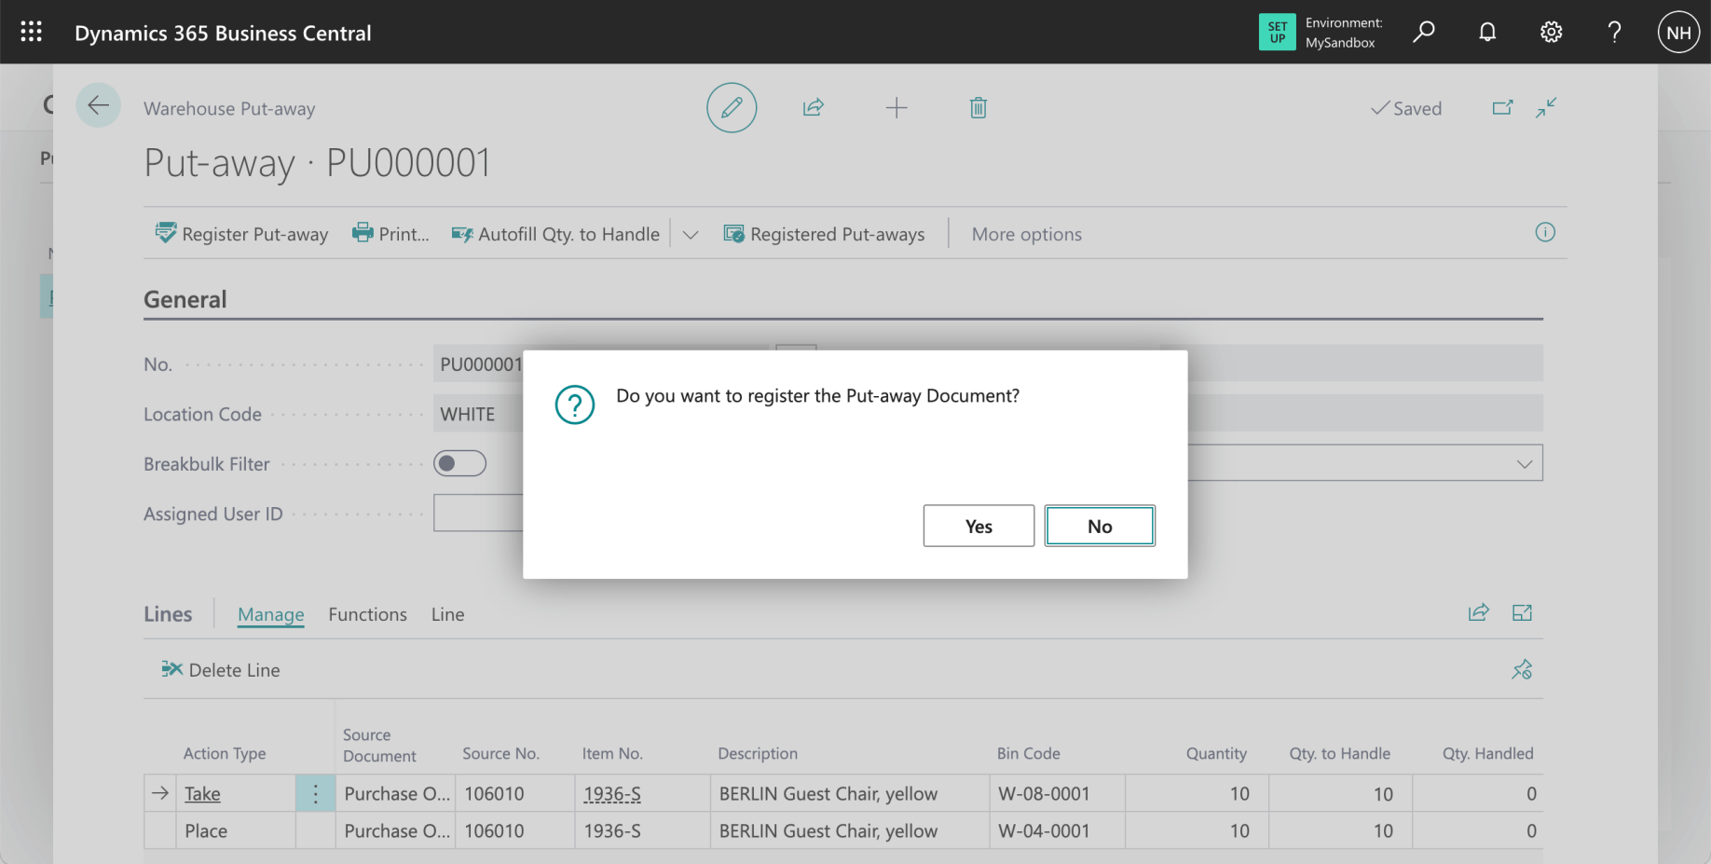
Task: Share the put-away document
Action: click(814, 107)
